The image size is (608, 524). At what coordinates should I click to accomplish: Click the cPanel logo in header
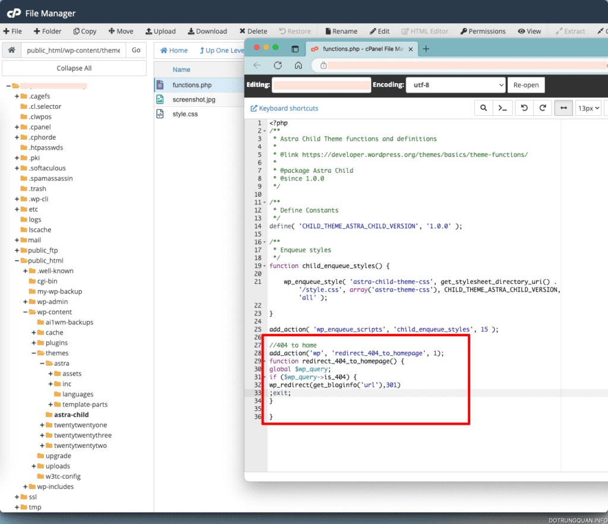point(14,13)
